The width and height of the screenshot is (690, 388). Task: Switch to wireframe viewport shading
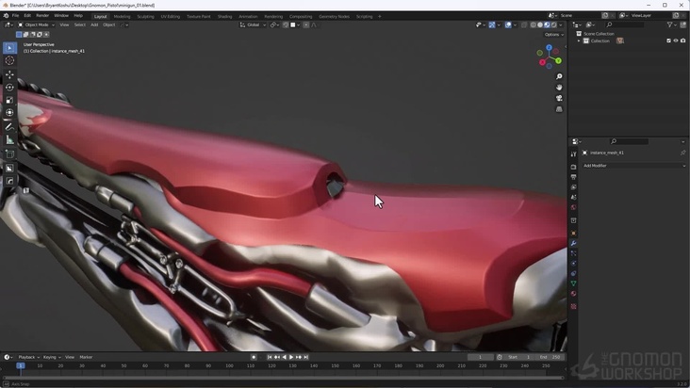[x=533, y=25]
